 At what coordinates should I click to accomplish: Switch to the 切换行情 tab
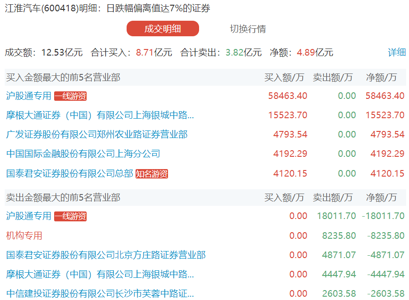[248, 29]
